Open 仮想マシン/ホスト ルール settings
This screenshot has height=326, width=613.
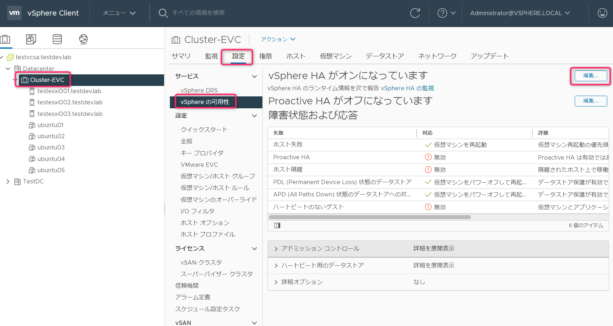point(215,188)
